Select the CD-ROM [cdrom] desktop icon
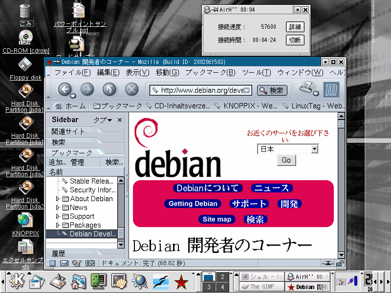 (25, 38)
